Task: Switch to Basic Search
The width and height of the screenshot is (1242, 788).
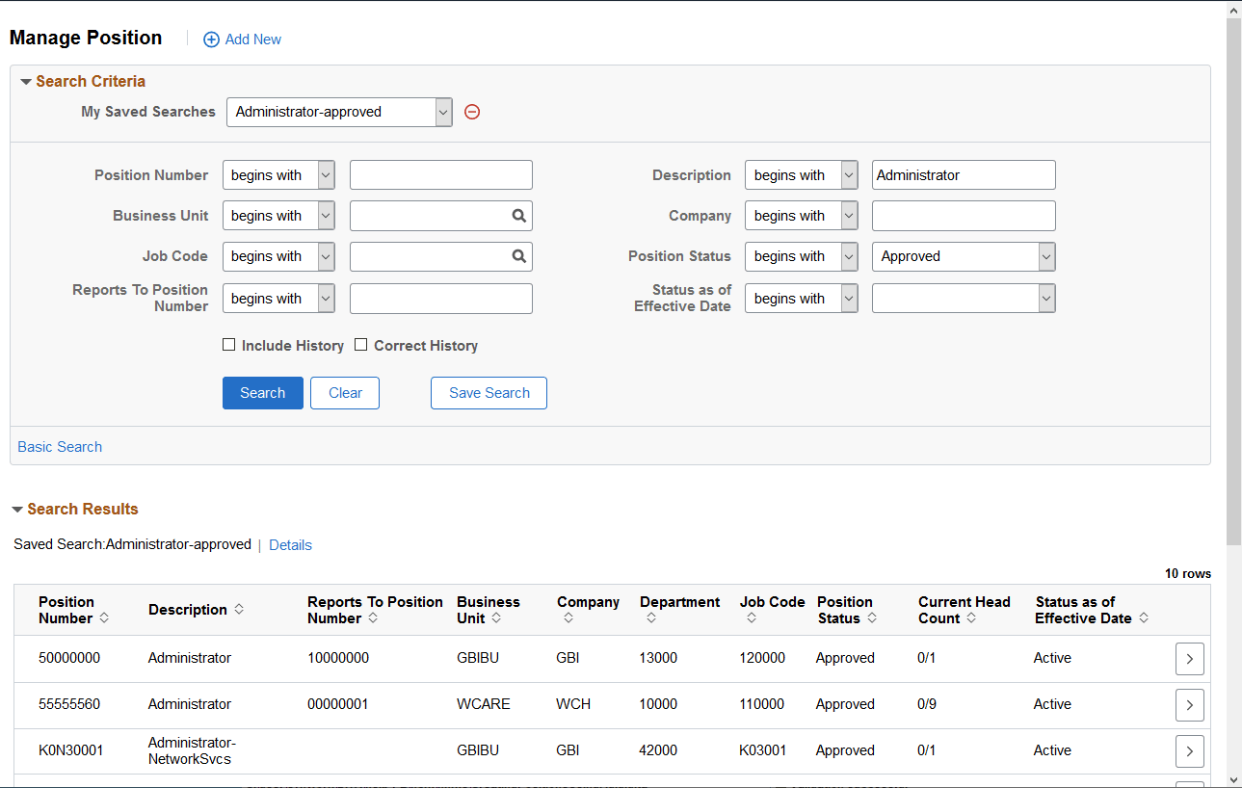Action: click(59, 446)
